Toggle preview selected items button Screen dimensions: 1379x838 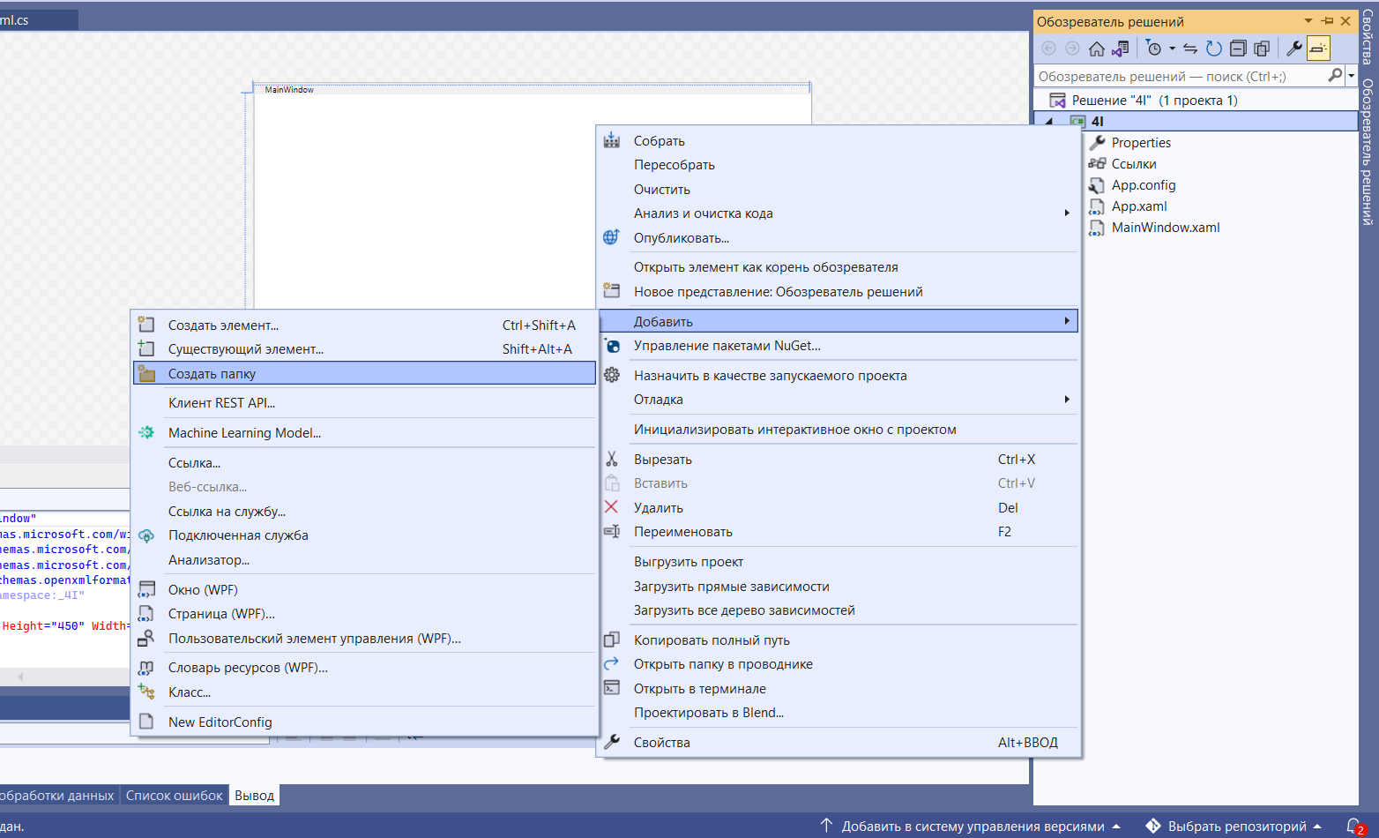pos(1318,49)
